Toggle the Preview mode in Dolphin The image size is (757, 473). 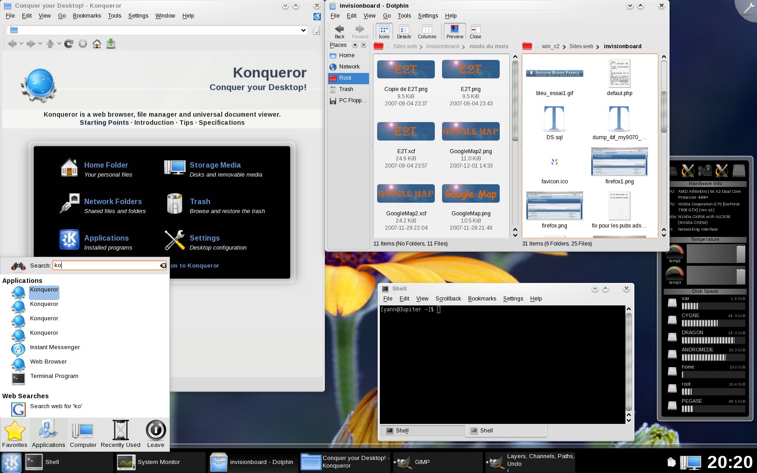pyautogui.click(x=455, y=32)
